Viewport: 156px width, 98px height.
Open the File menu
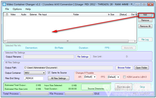pos(7,9)
